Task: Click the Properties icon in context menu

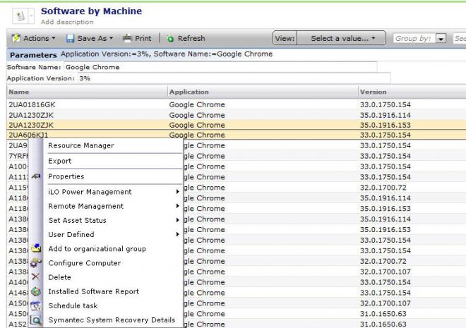Action: [x=36, y=176]
